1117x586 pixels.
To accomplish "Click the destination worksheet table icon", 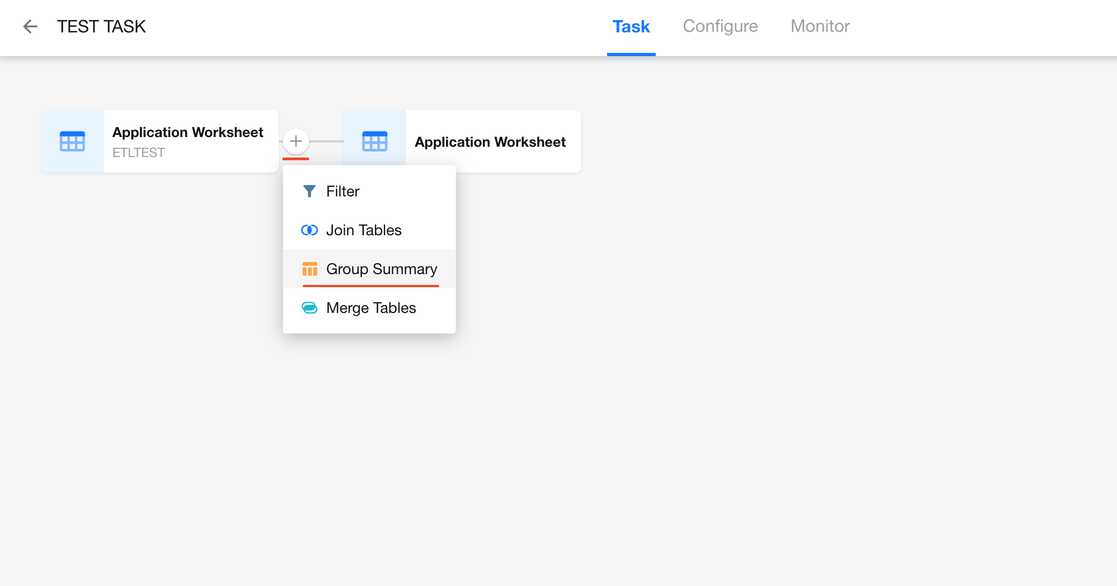I will click(x=375, y=141).
